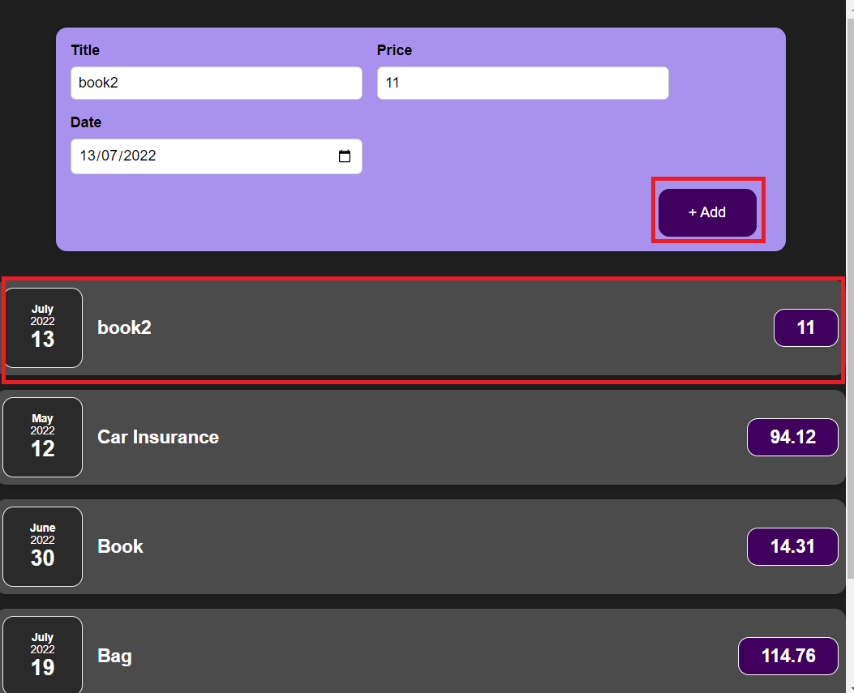Click the 94.12 price badge
The image size is (854, 693).
[792, 437]
